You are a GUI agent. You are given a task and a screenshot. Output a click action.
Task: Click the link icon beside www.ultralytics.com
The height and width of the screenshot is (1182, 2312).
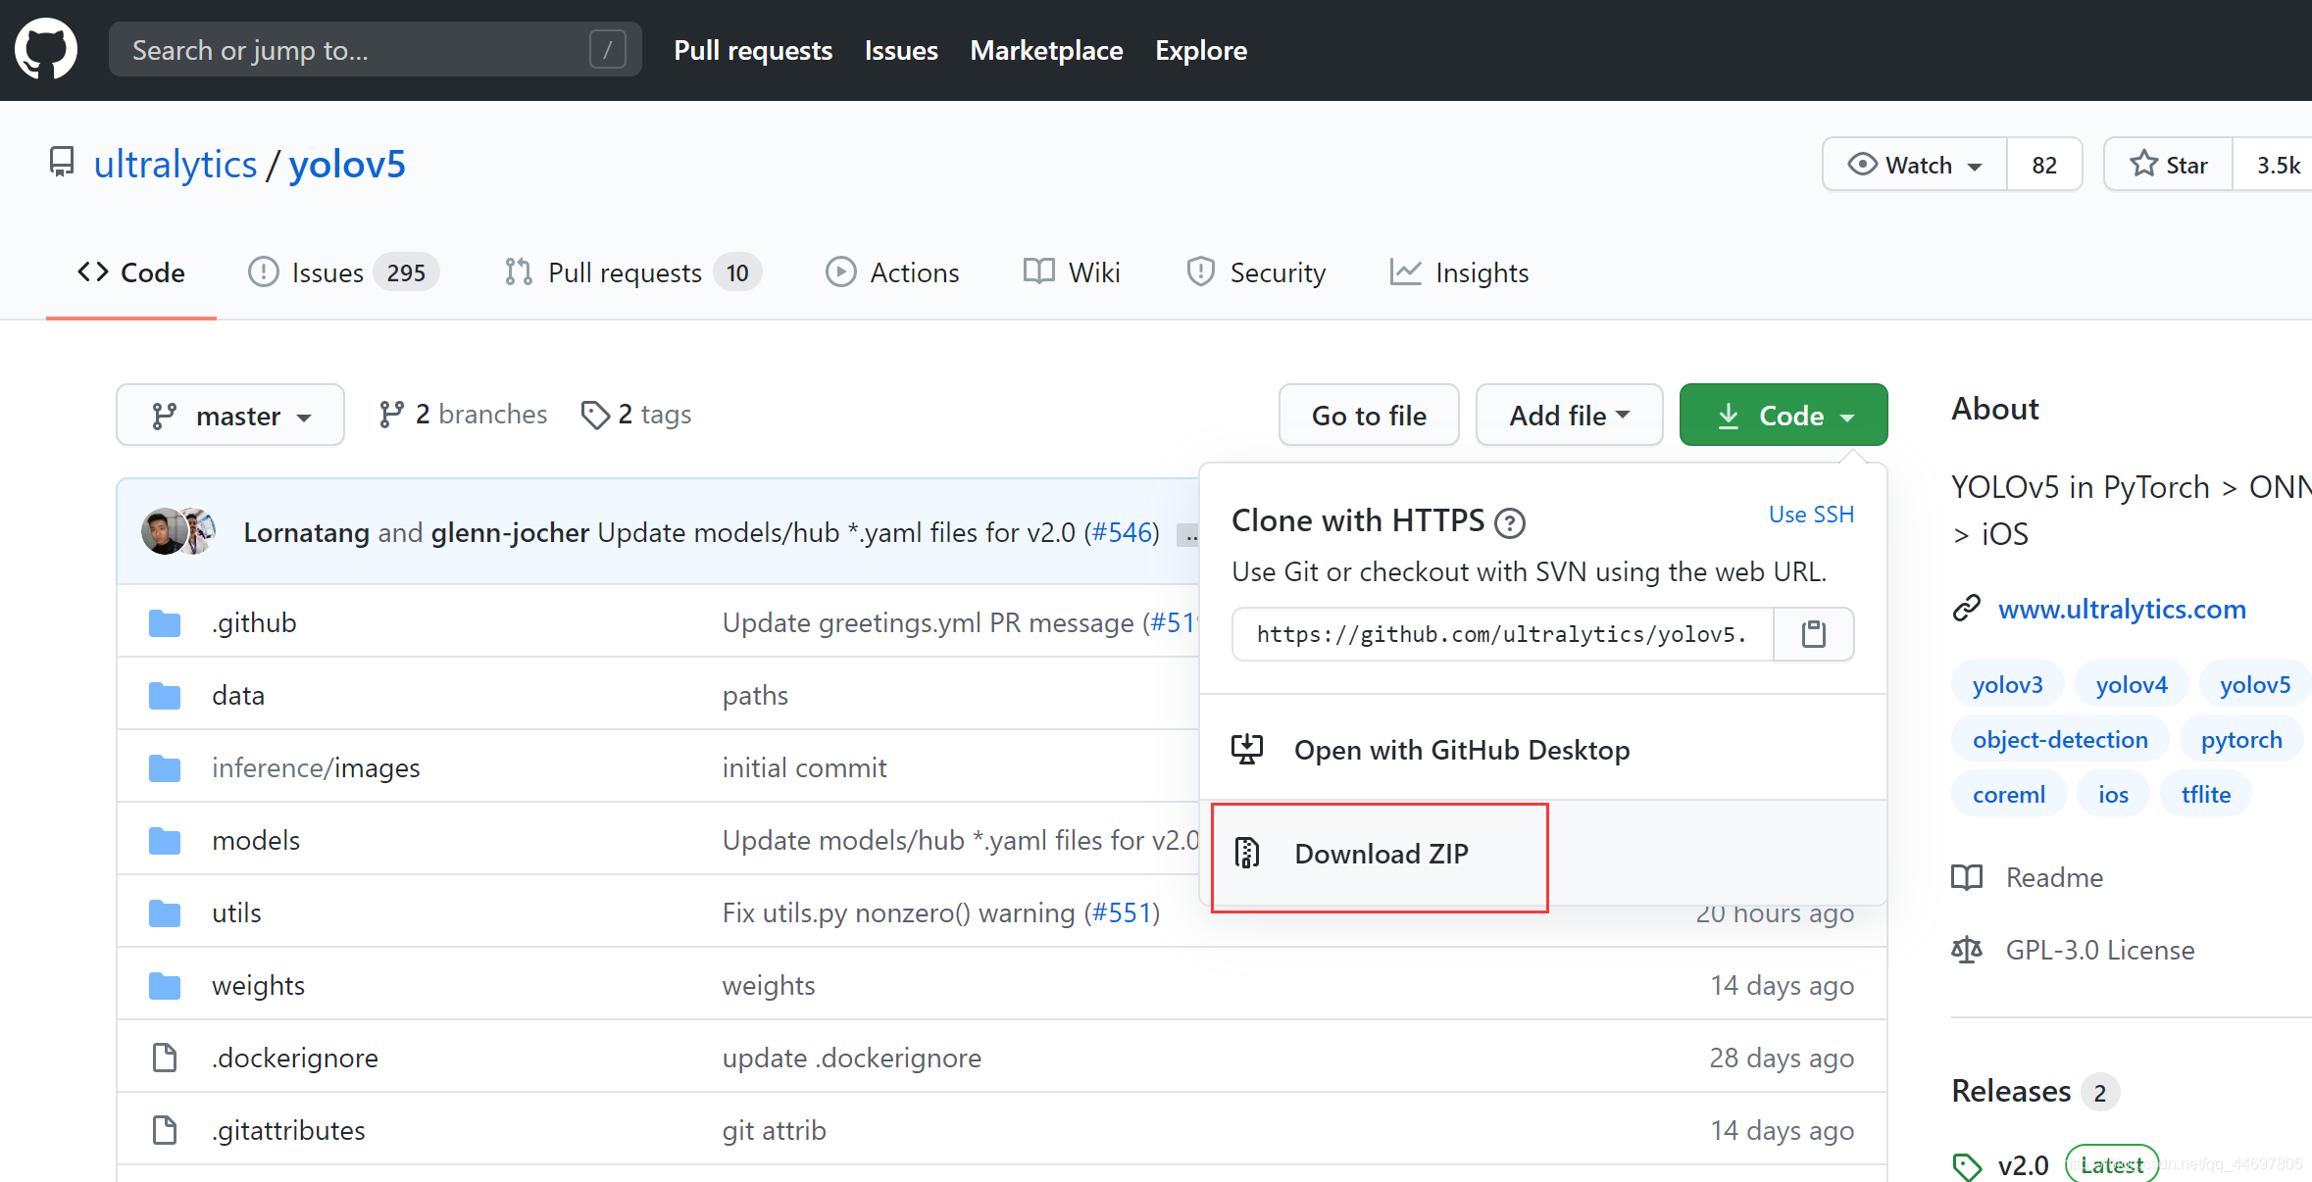(1967, 610)
